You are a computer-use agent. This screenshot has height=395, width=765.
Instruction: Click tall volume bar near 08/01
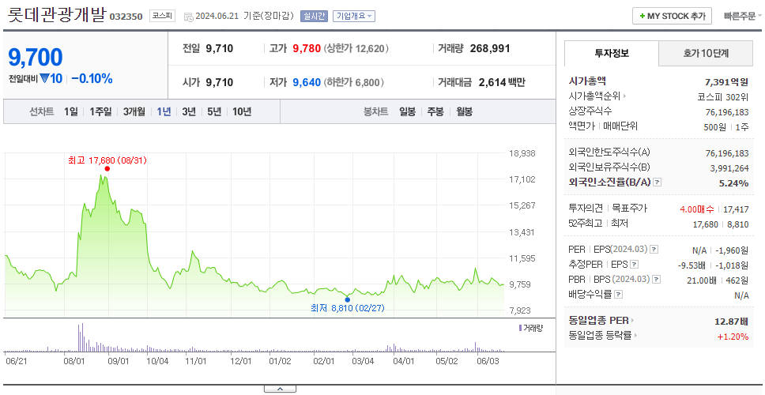tap(82, 337)
